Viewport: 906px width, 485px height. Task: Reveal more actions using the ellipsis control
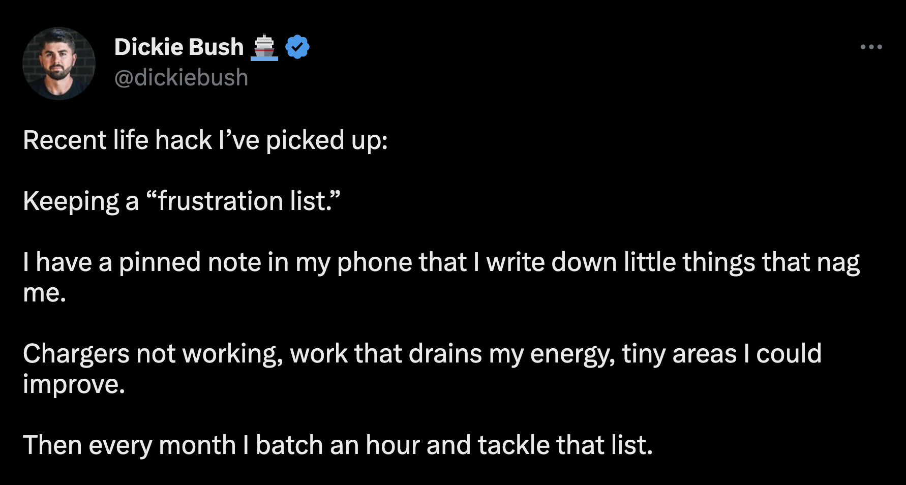pyautogui.click(x=872, y=46)
